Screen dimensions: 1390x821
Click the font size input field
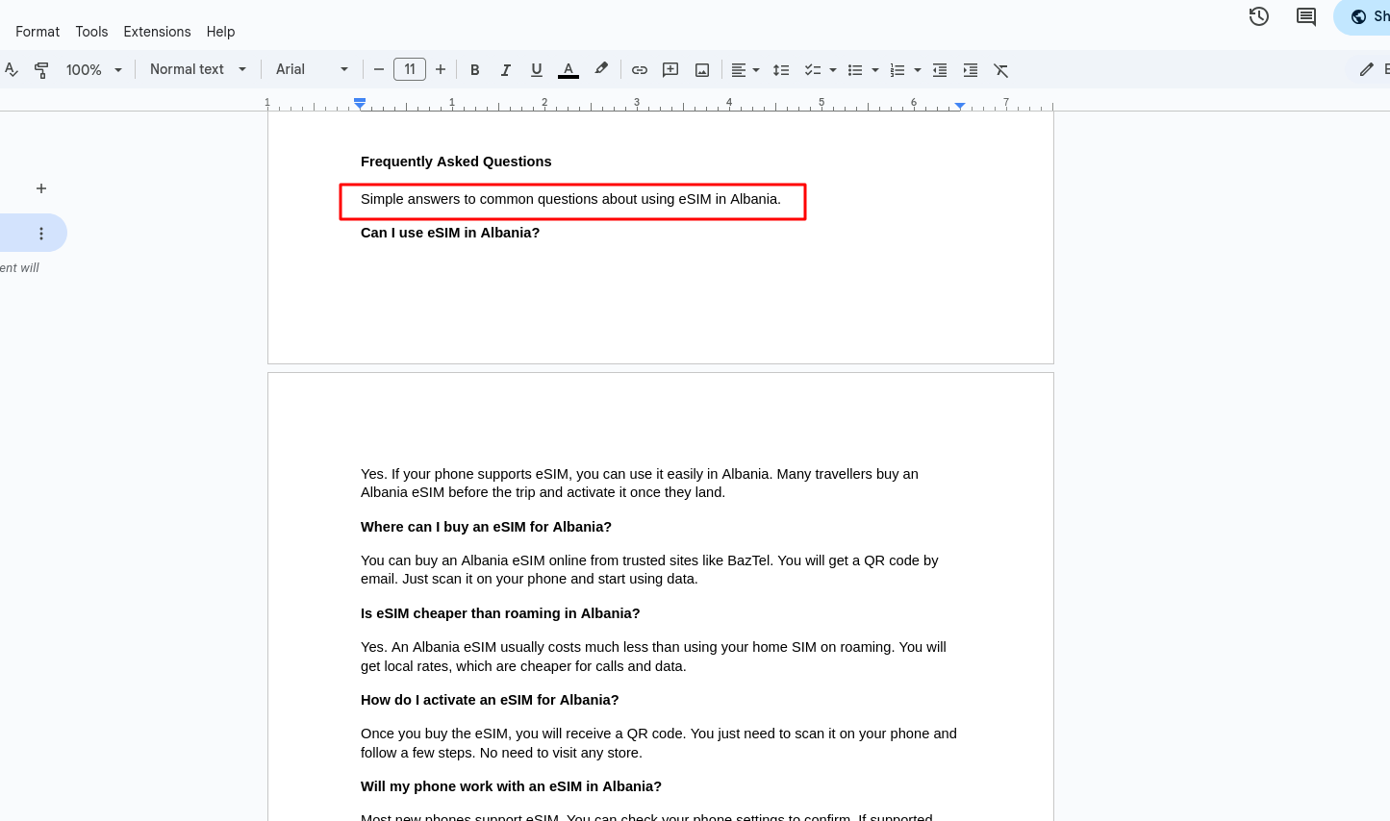pos(410,70)
